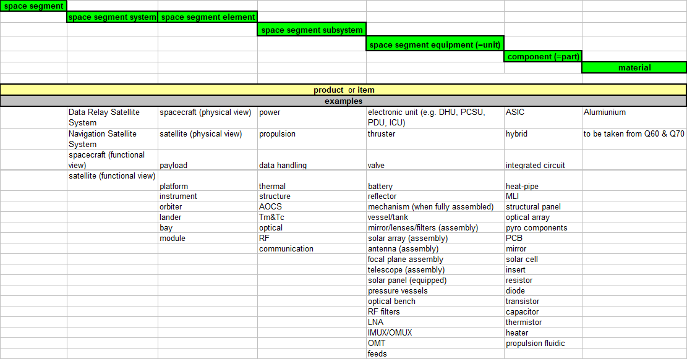Click the 'Alumiunium' material cell
This screenshot has height=359, width=687.
(x=634, y=113)
